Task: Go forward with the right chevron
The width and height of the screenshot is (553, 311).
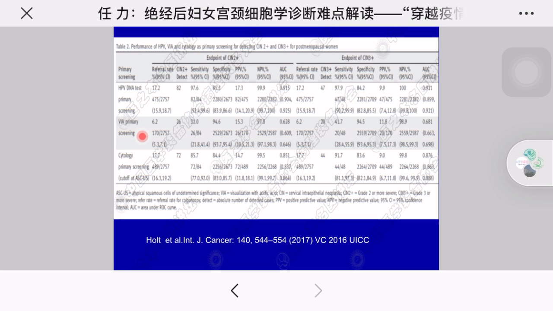Action: click(x=318, y=291)
